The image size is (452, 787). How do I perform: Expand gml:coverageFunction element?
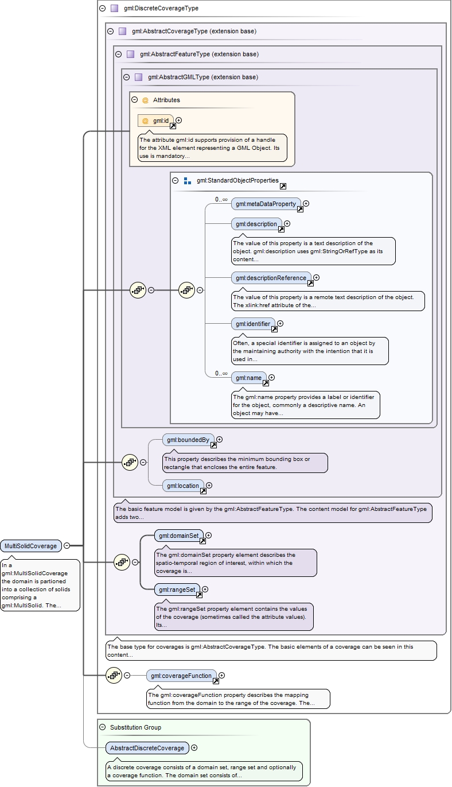pos(221,676)
